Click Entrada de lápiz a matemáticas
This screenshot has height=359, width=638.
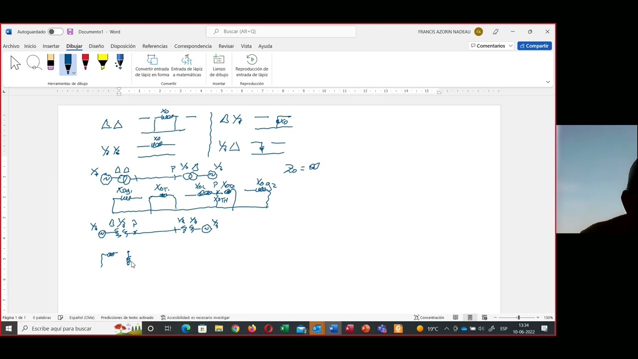coord(187,66)
